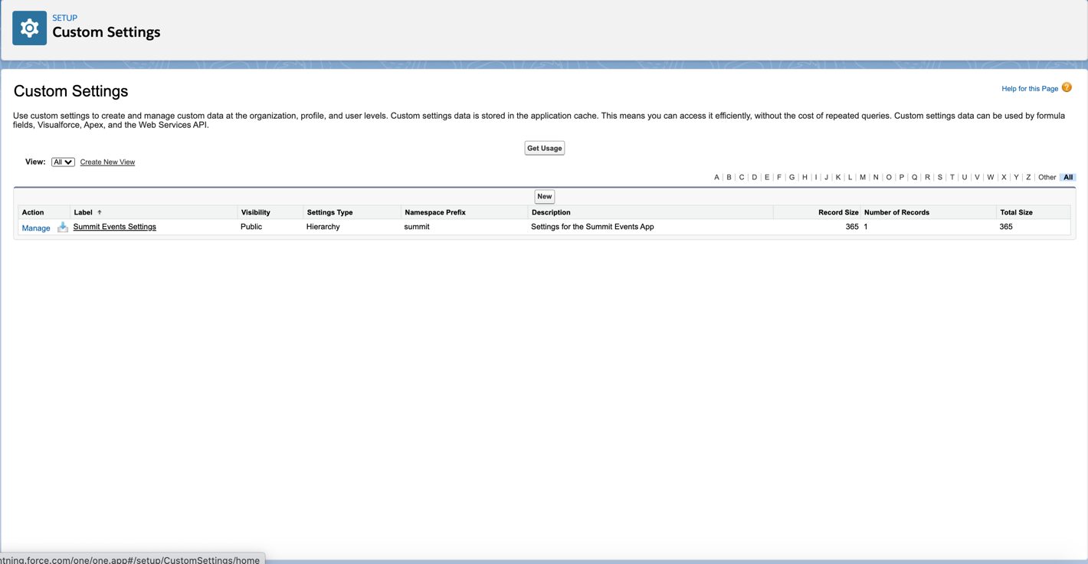Filter list by letter H

point(805,177)
